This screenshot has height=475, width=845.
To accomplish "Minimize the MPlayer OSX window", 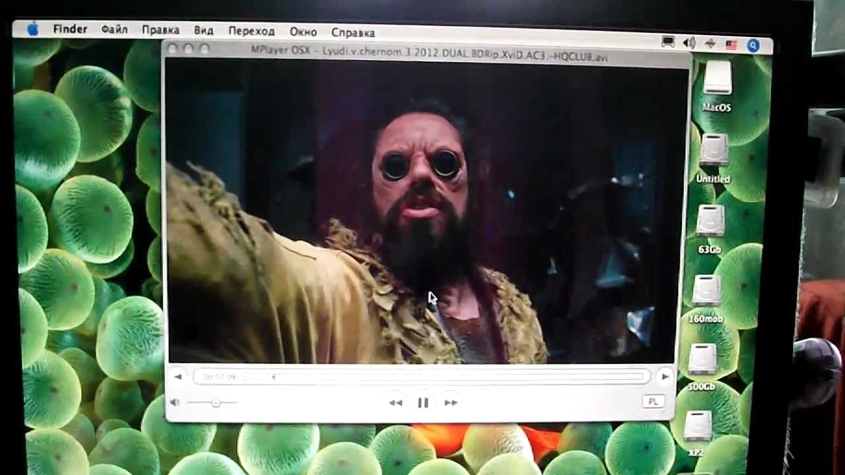I will click(x=189, y=49).
